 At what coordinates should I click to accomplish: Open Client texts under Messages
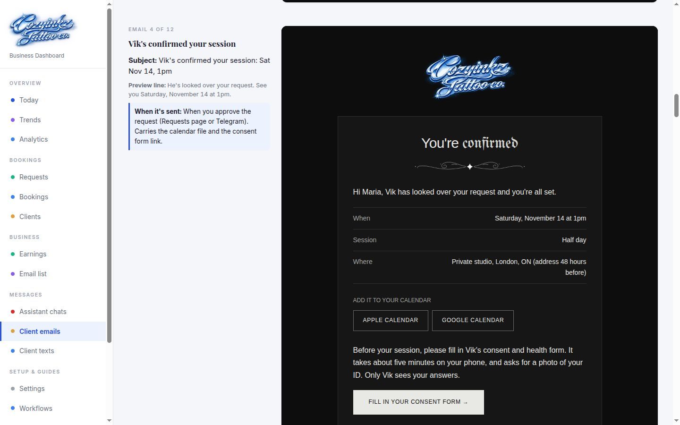point(53,351)
